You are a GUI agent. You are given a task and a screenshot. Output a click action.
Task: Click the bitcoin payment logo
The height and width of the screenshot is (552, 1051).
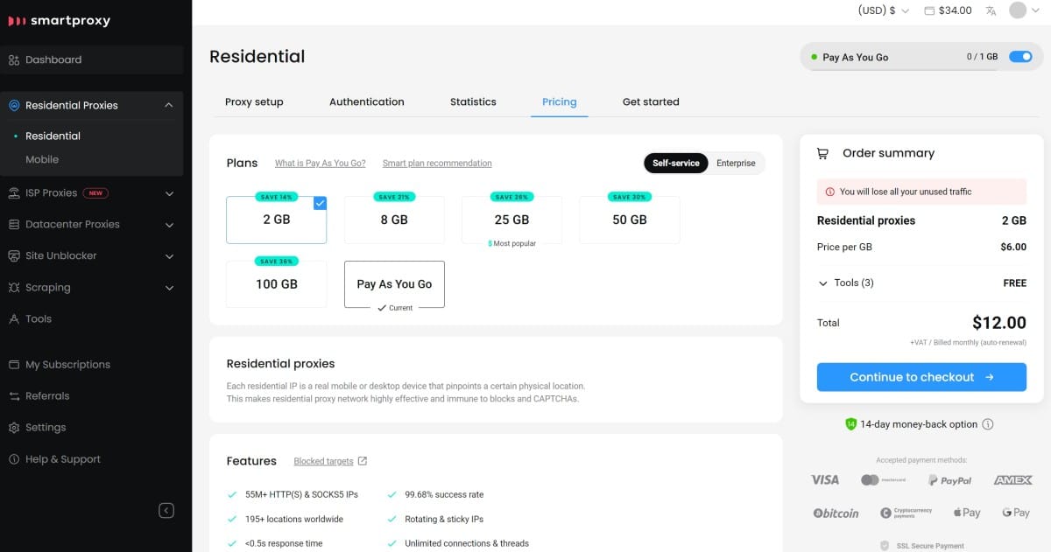click(x=836, y=514)
